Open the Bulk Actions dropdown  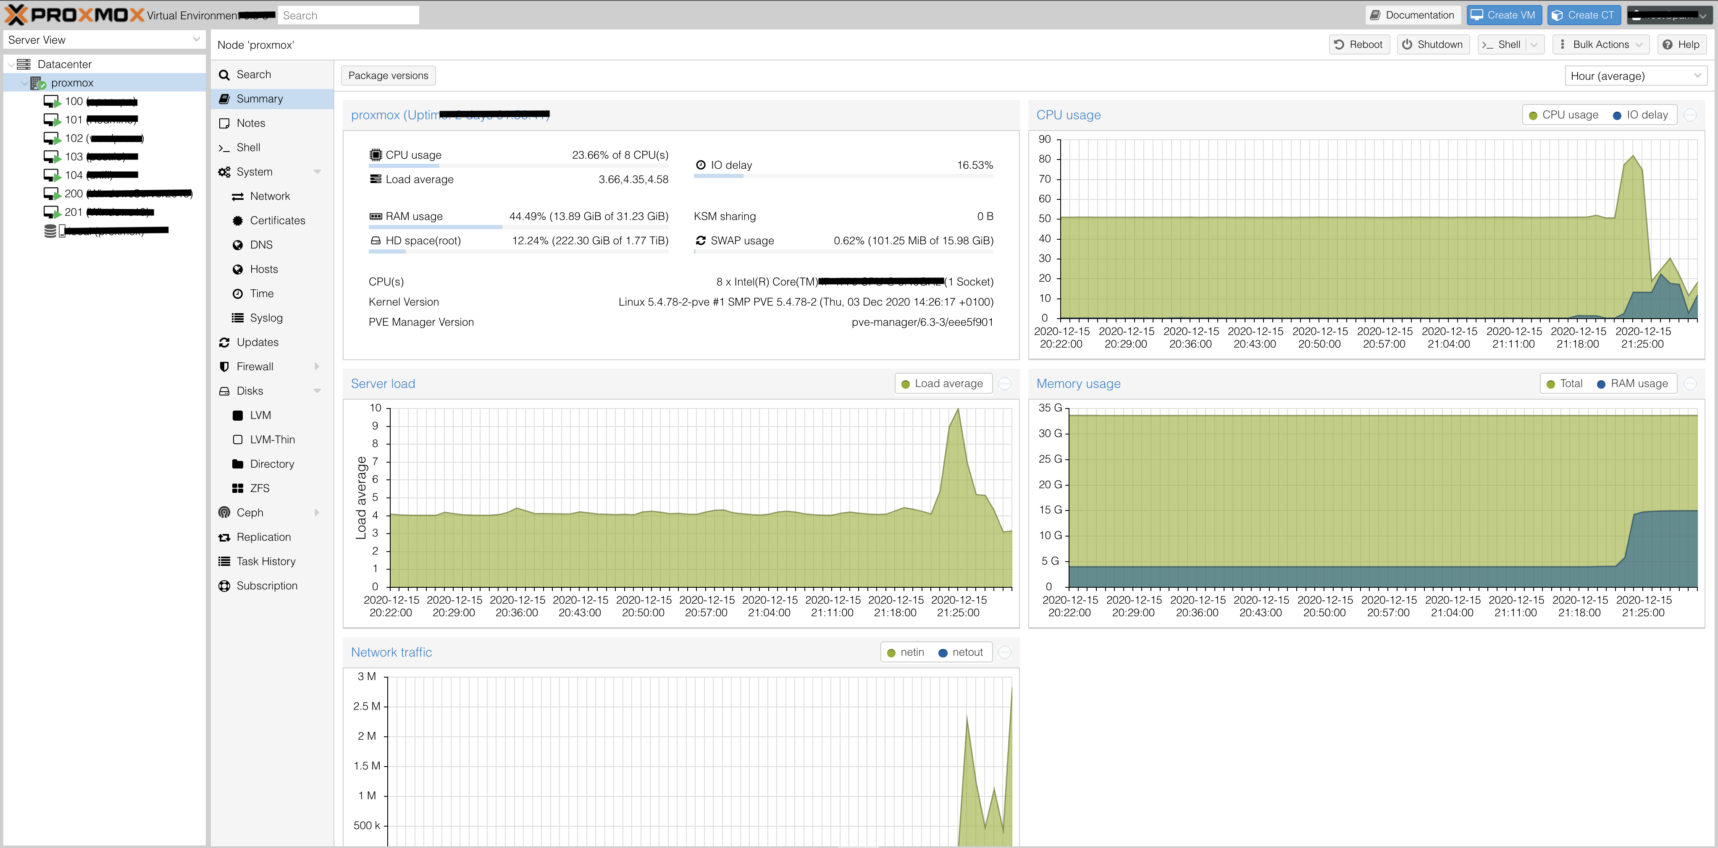point(1601,44)
